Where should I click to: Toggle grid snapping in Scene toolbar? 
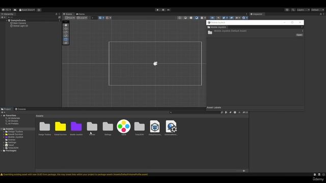point(100,18)
